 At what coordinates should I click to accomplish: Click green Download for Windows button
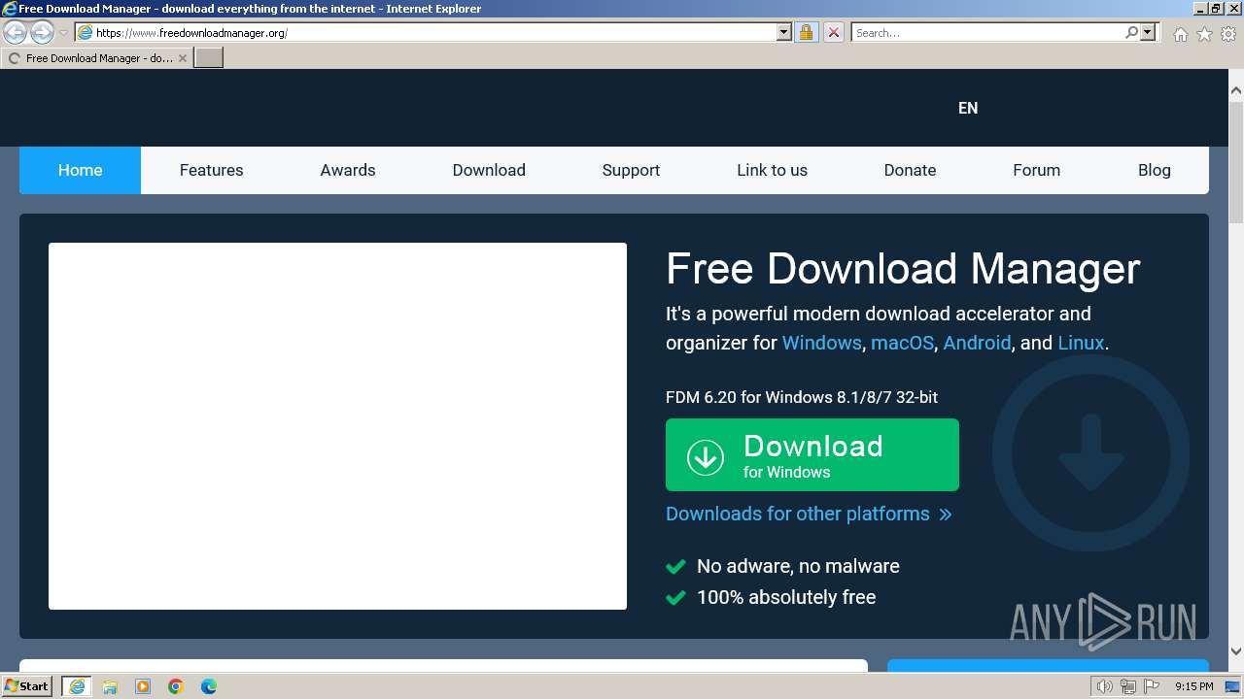click(812, 455)
